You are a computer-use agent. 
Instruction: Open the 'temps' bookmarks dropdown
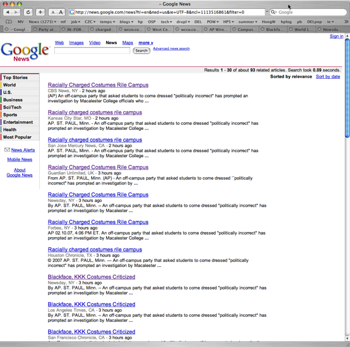[x=107, y=22]
